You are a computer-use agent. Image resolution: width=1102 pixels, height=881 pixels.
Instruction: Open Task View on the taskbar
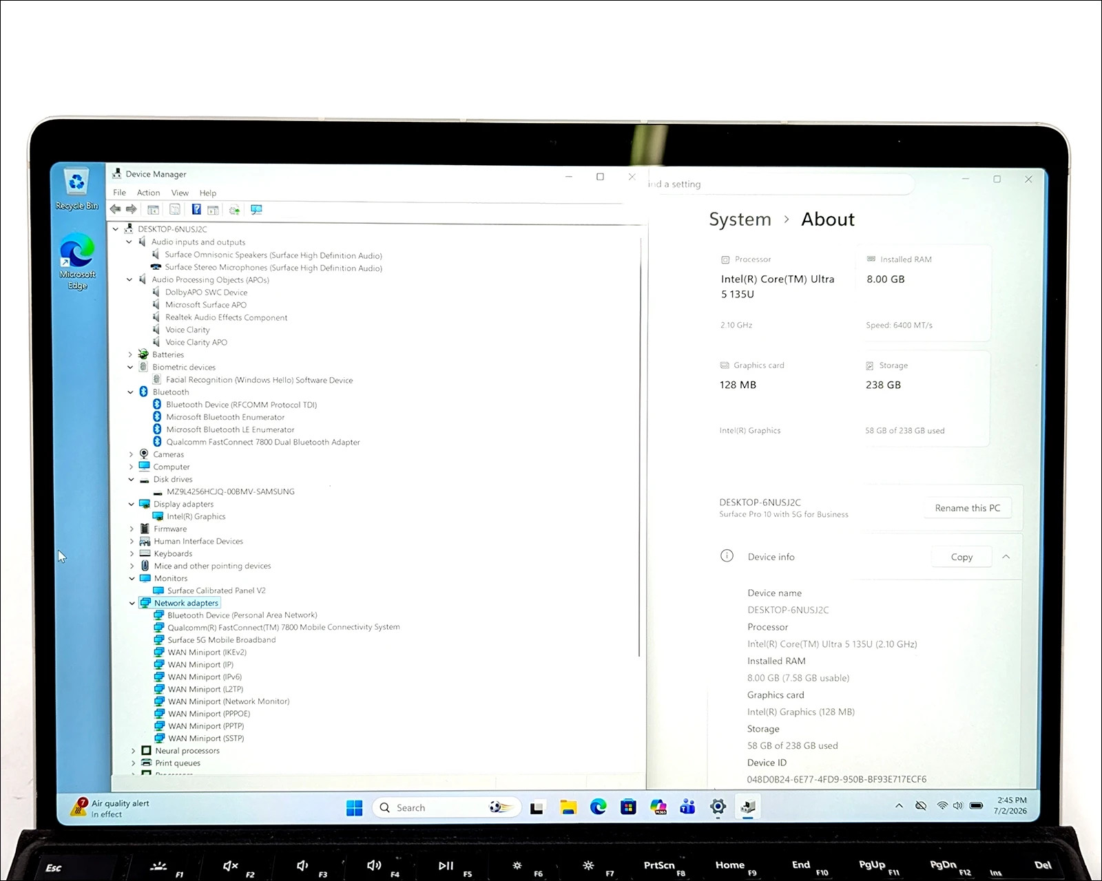point(537,807)
